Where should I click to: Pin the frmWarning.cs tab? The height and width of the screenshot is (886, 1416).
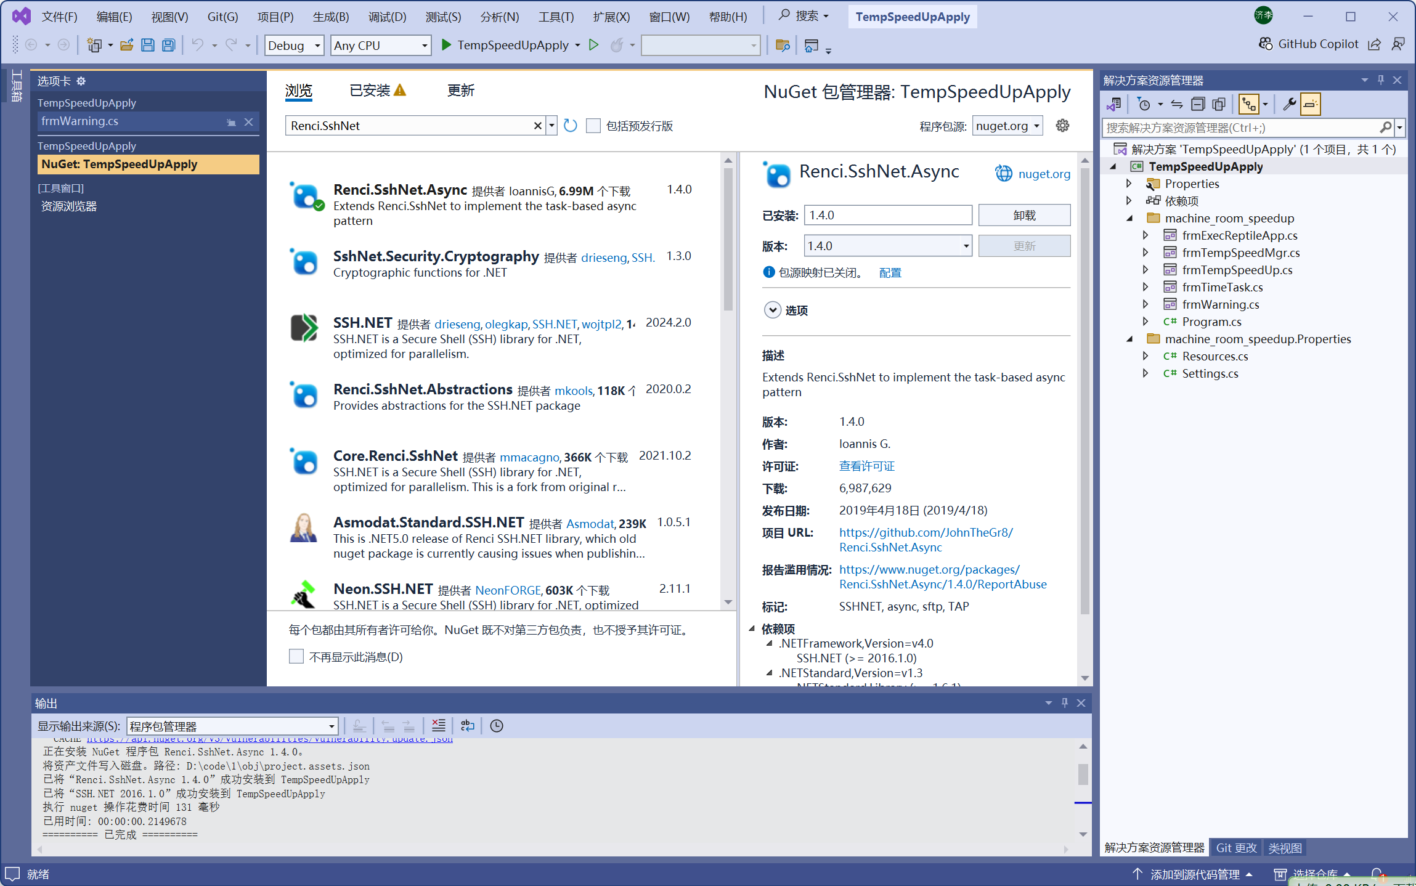231,122
